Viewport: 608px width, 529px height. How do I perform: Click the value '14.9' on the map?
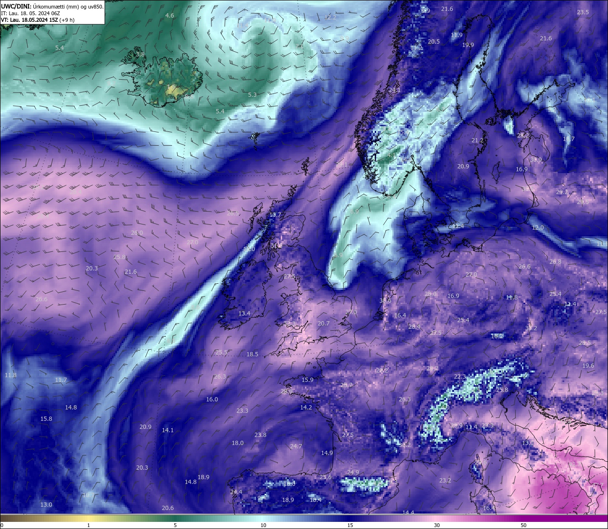(x=327, y=453)
